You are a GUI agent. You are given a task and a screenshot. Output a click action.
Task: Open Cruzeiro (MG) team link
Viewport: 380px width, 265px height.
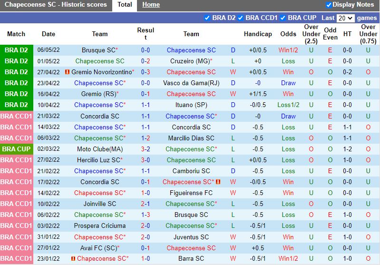point(190,61)
